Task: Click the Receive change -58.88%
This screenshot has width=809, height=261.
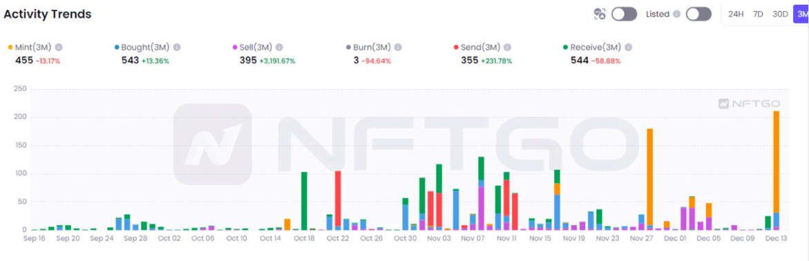Action: click(x=606, y=61)
